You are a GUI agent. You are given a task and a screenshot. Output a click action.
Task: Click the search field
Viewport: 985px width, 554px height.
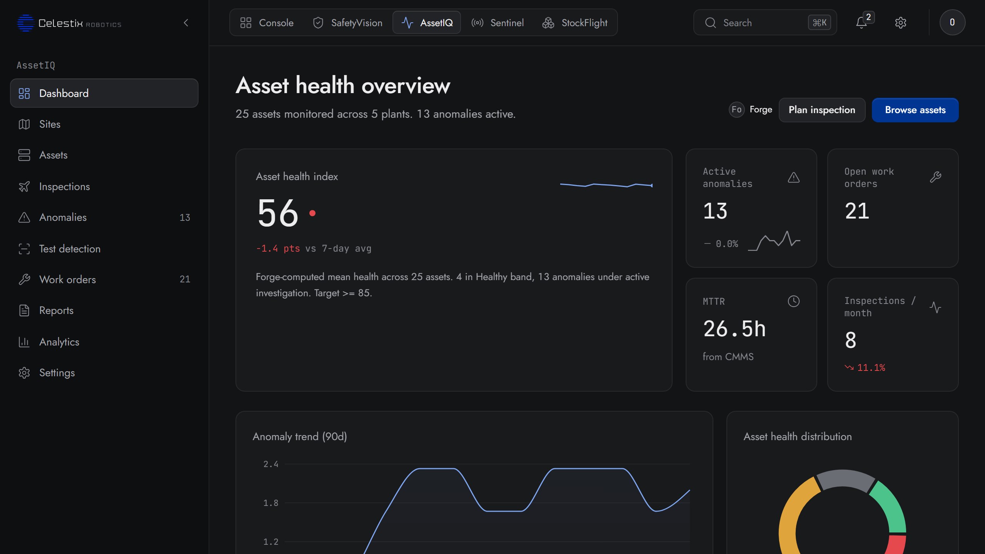[x=765, y=23]
